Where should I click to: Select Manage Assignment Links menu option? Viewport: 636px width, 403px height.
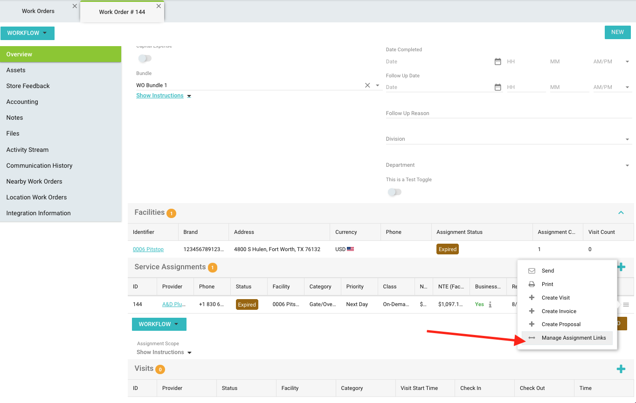[574, 338]
